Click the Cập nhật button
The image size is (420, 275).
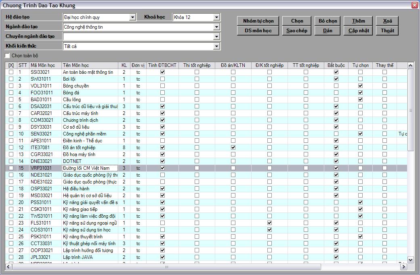click(358, 31)
